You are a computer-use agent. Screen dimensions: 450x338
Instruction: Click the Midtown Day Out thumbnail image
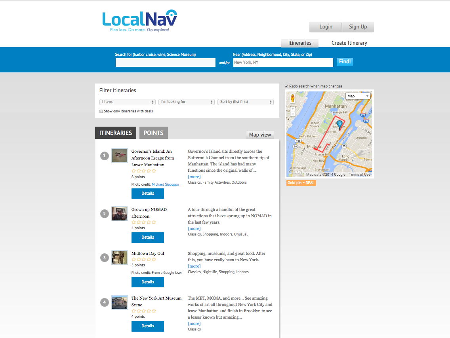[119, 258]
